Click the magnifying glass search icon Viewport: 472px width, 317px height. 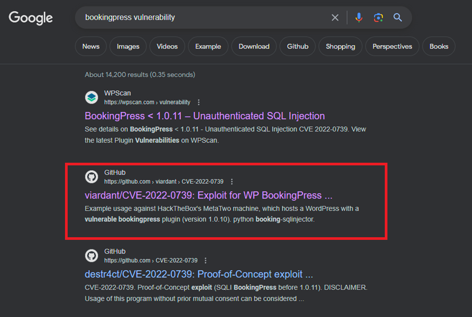[x=397, y=17]
